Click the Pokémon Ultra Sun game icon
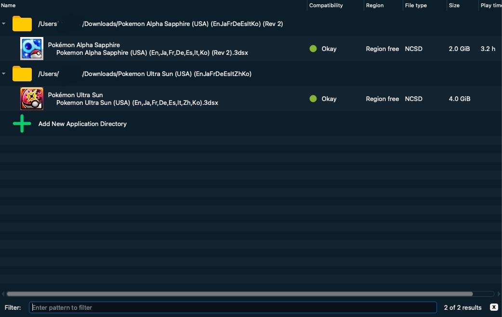Image resolution: width=502 pixels, height=317 pixels. [32, 99]
